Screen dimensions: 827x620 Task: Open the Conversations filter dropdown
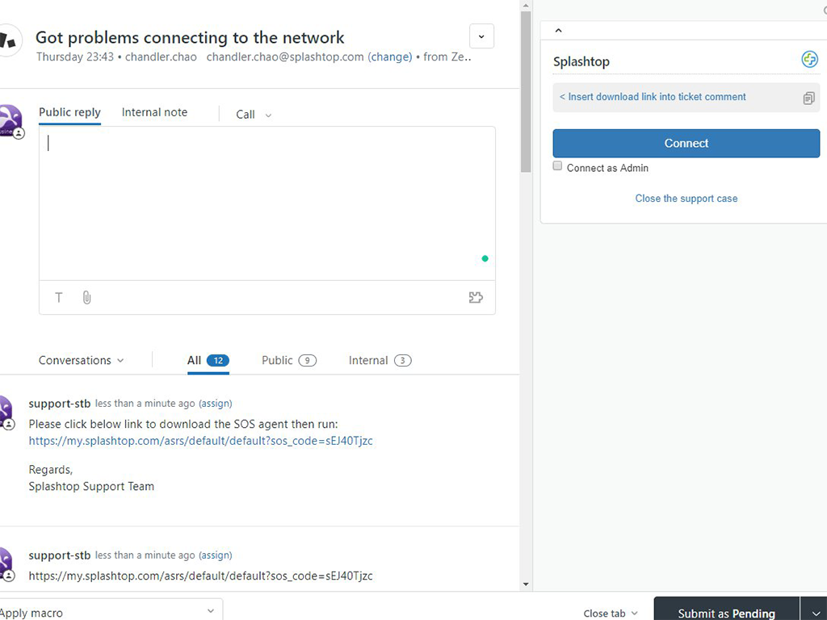pos(82,361)
